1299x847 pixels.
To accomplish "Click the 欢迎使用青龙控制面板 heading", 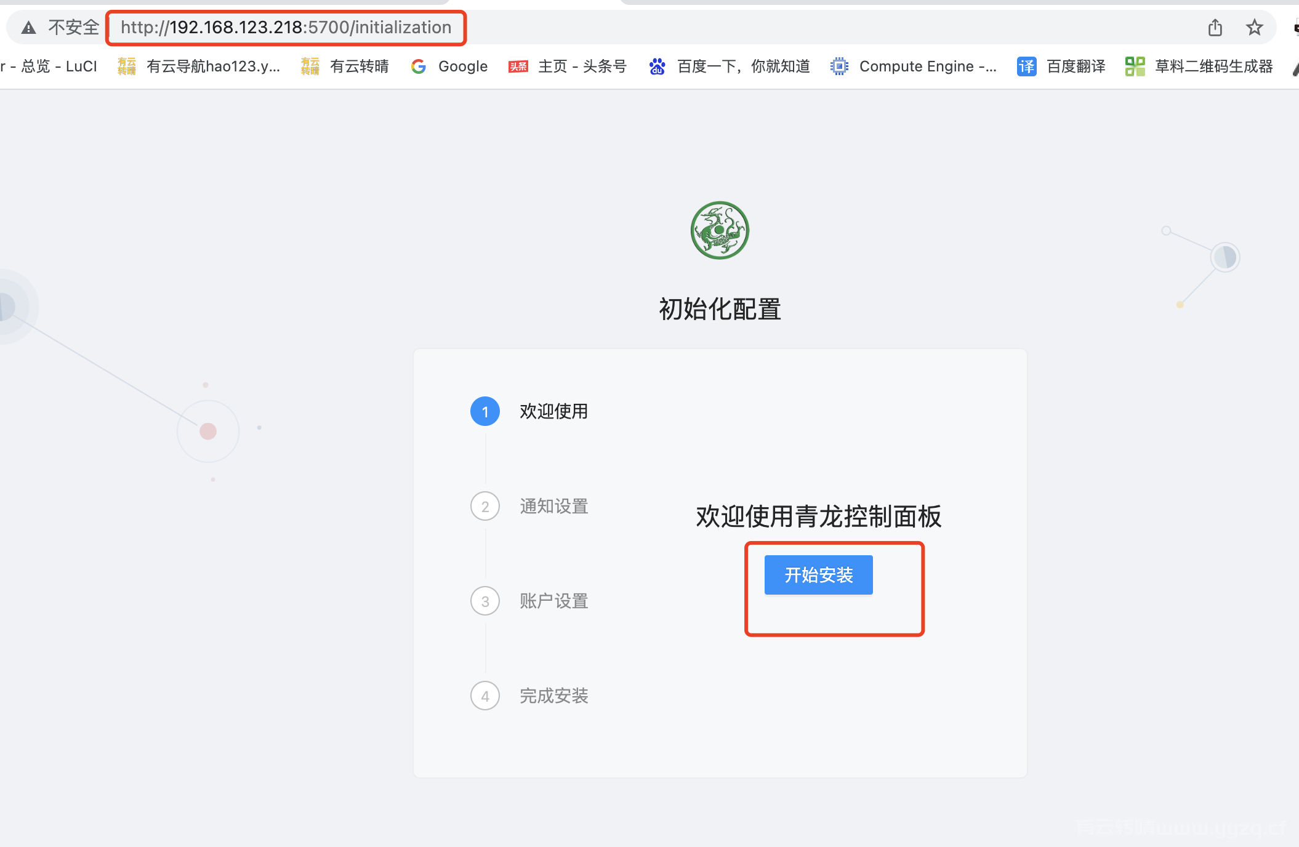I will click(x=819, y=516).
